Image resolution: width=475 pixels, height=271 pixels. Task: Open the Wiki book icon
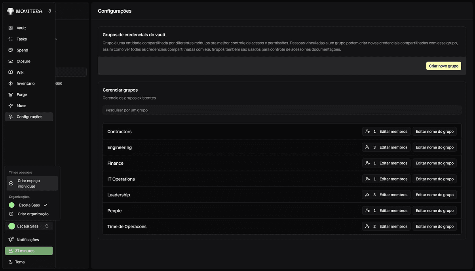[x=11, y=72]
